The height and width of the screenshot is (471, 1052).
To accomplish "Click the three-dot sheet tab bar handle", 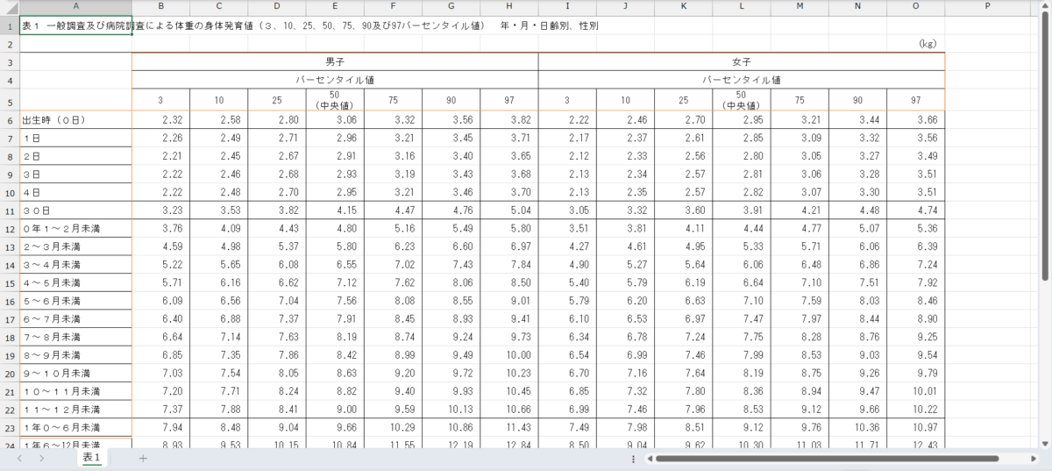I will tap(633, 458).
